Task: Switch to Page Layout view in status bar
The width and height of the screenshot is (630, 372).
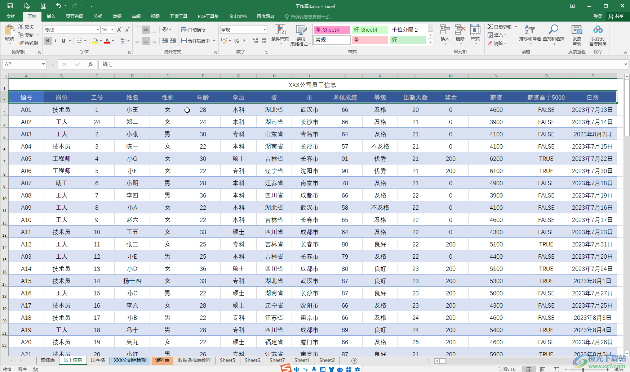Action: click(x=543, y=369)
